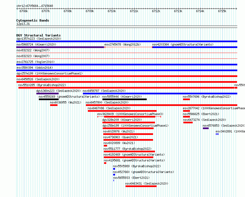Click the red whiskered bar under esv3628409
Screen dimensions: 245x197
129,117
